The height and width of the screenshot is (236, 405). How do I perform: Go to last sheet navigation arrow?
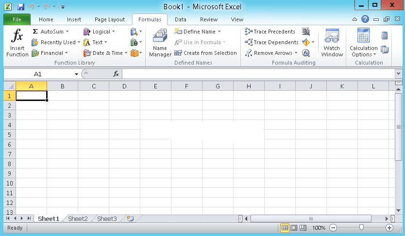point(29,219)
